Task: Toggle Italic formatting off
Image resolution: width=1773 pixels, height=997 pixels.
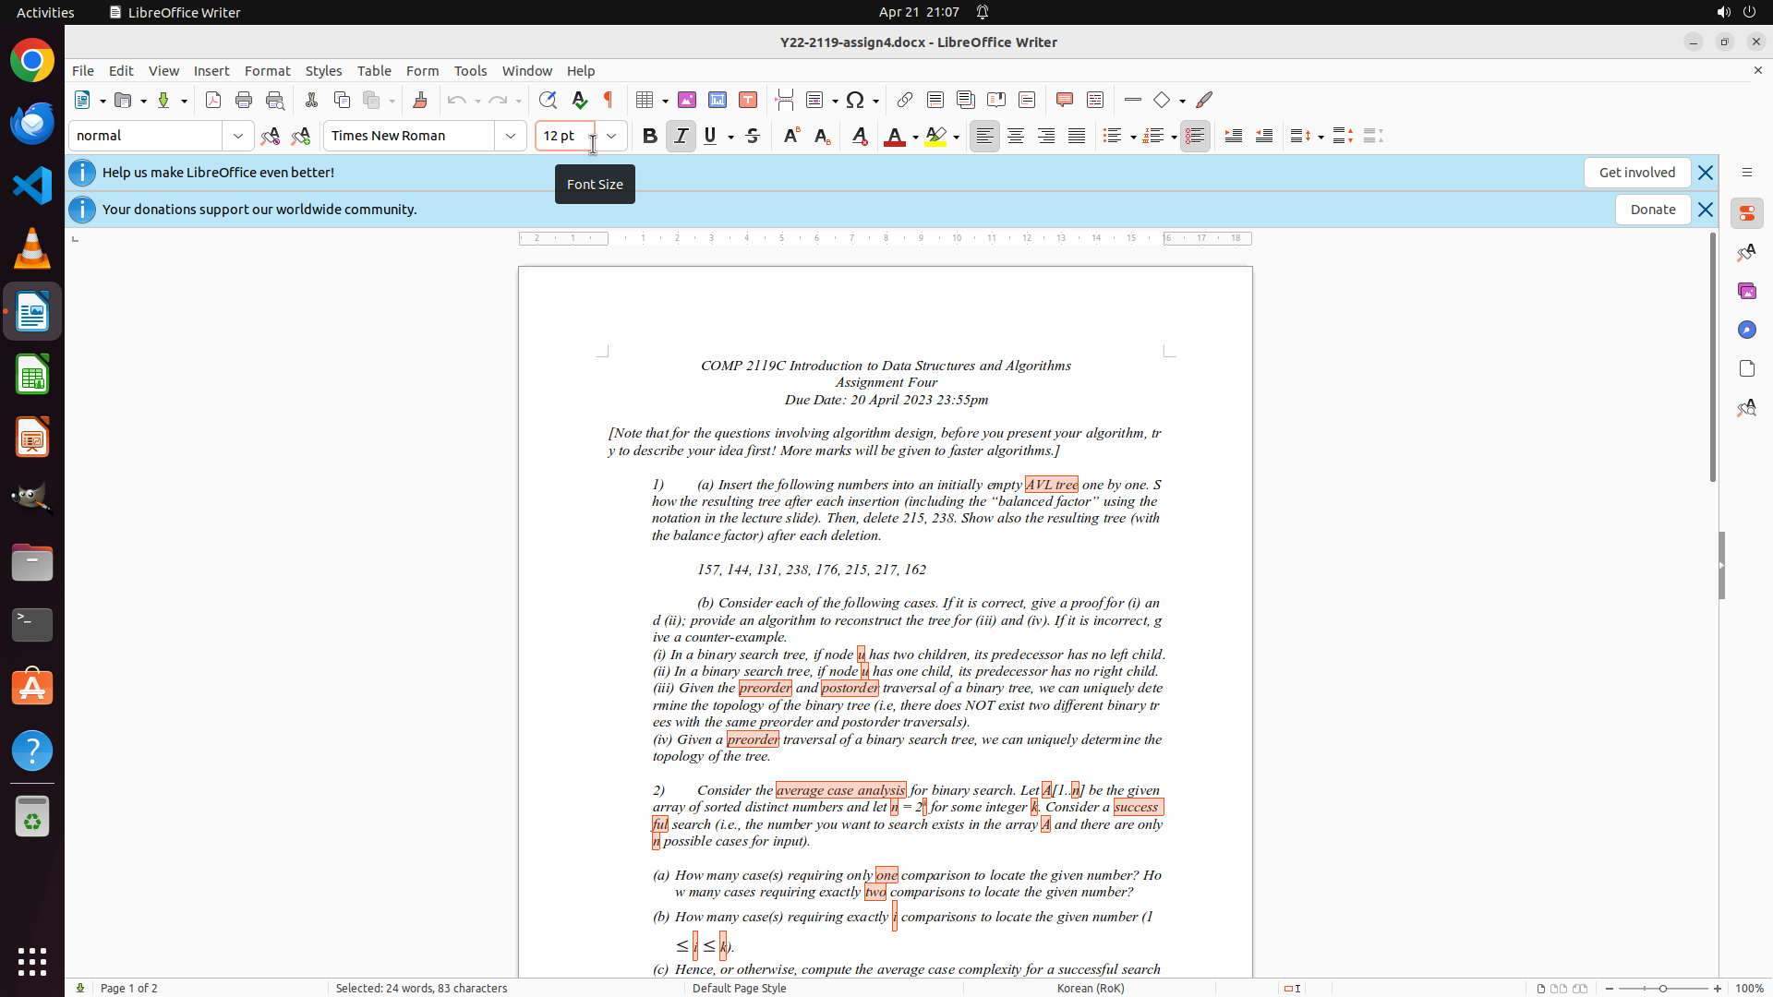Action: click(681, 136)
